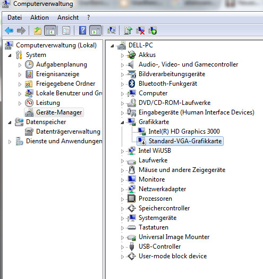Click the Computerverwaltung title bar icon
The image size is (263, 279).
pos(6,4)
